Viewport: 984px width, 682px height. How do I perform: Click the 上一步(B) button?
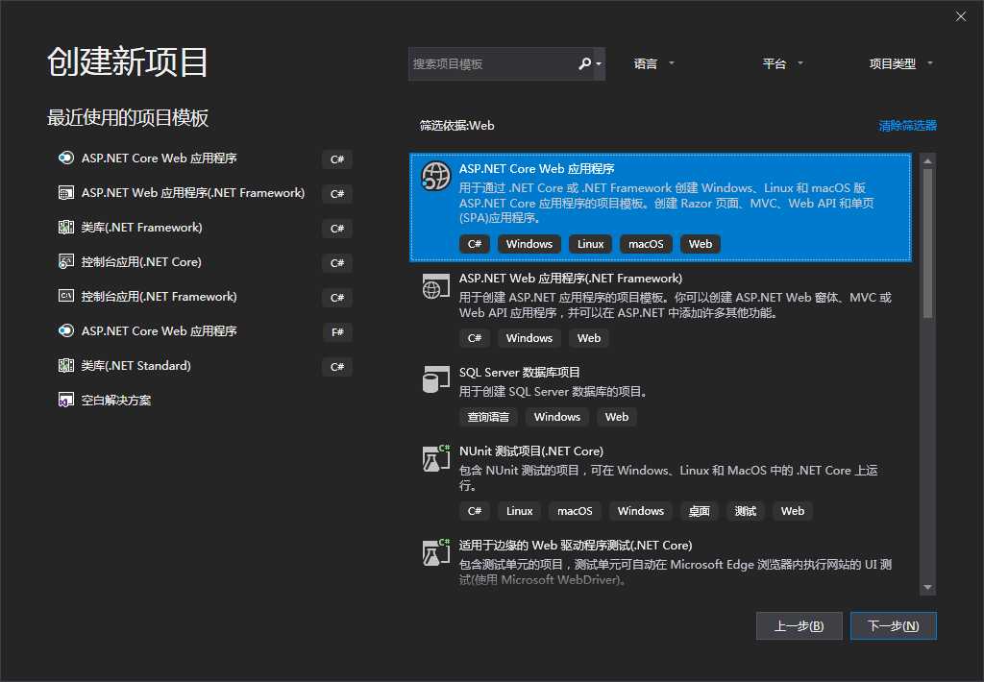pyautogui.click(x=799, y=625)
